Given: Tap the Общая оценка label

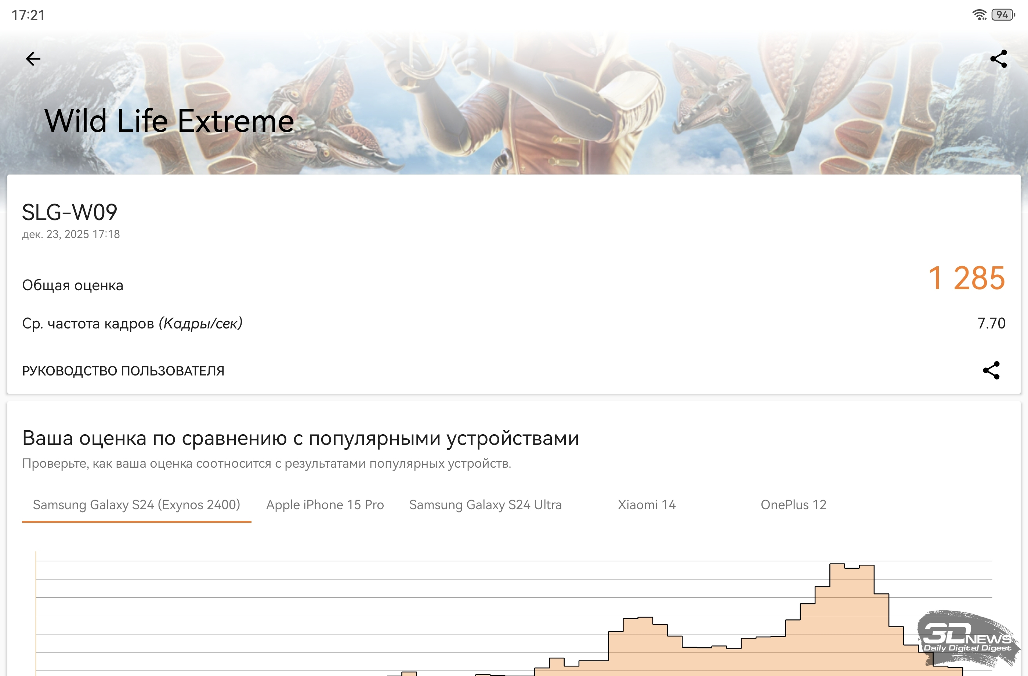Looking at the screenshot, I should tap(73, 285).
